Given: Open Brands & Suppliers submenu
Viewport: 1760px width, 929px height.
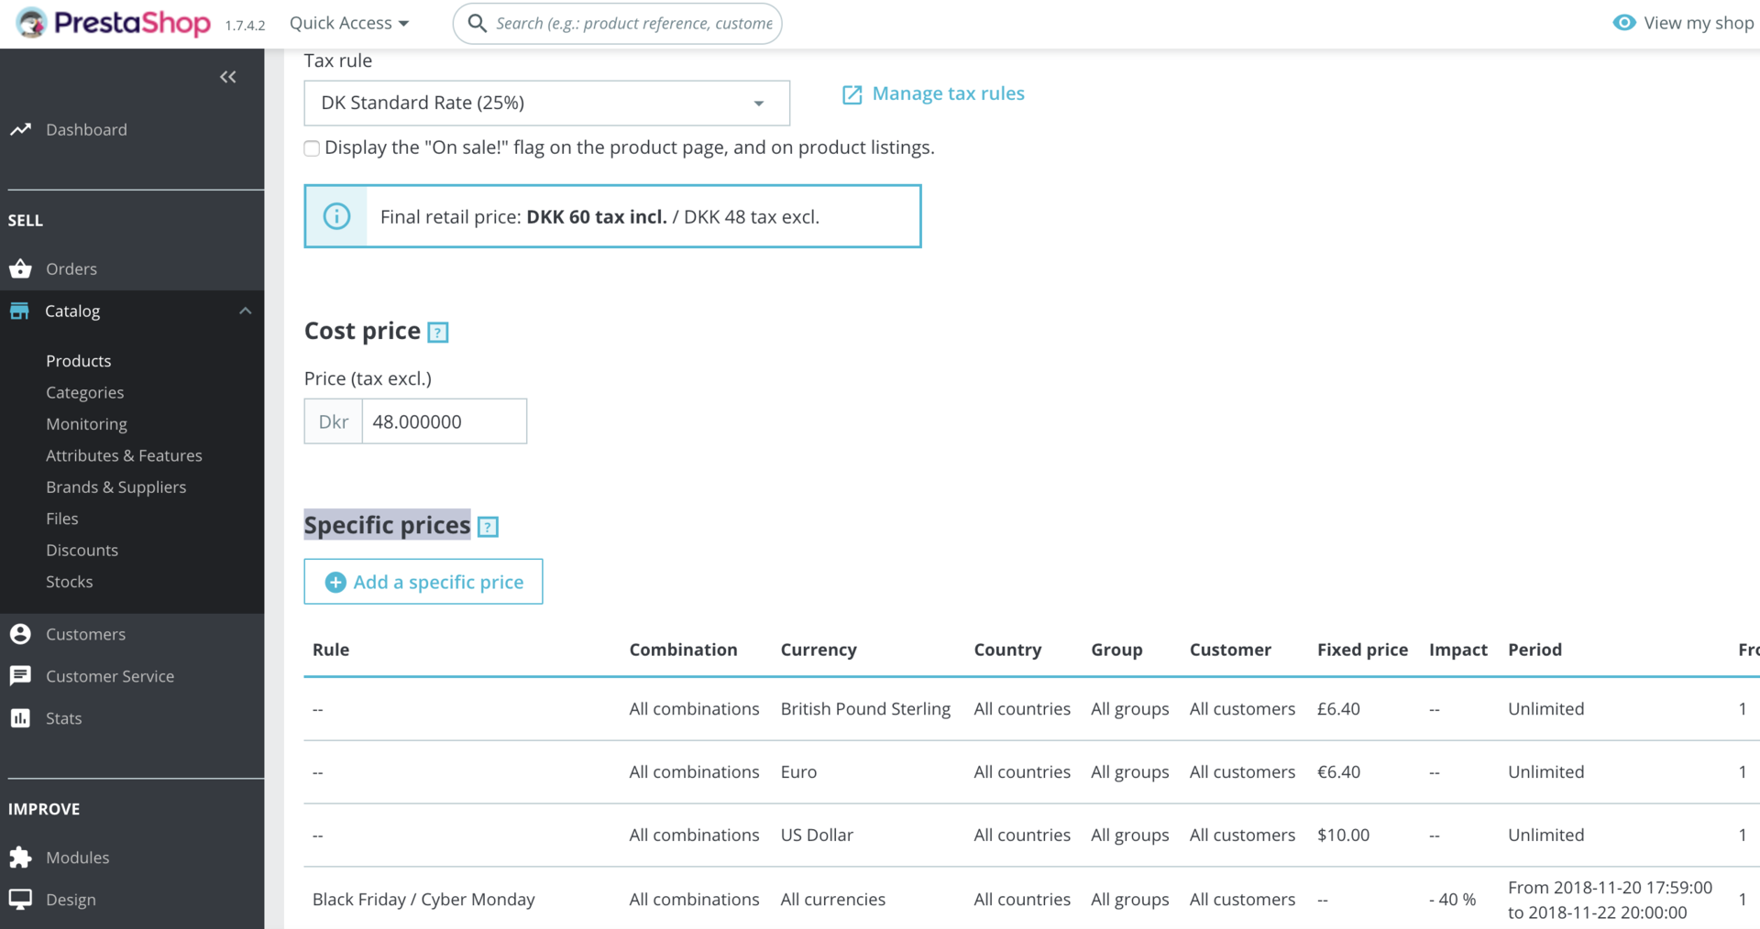Looking at the screenshot, I should click(x=116, y=487).
